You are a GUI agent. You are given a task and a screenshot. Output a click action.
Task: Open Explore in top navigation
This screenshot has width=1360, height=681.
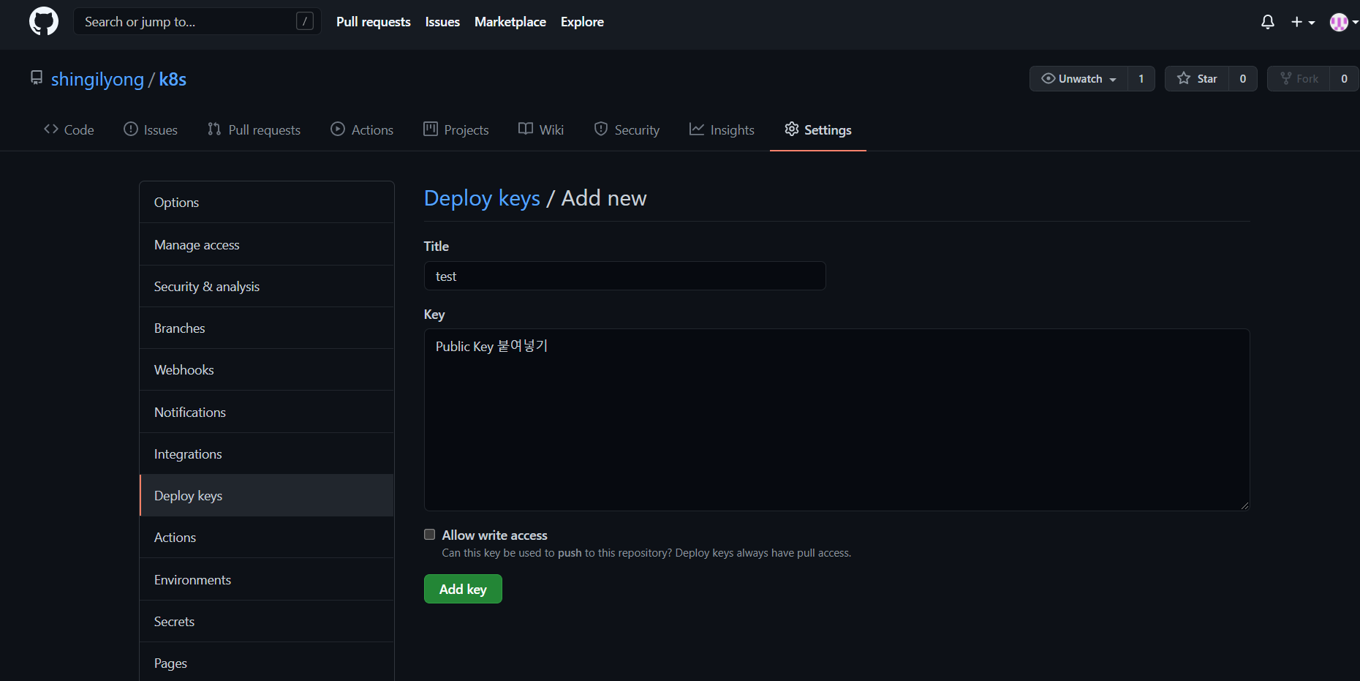(582, 22)
